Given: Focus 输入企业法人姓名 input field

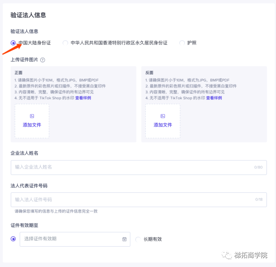Looking at the screenshot, I should (139, 167).
